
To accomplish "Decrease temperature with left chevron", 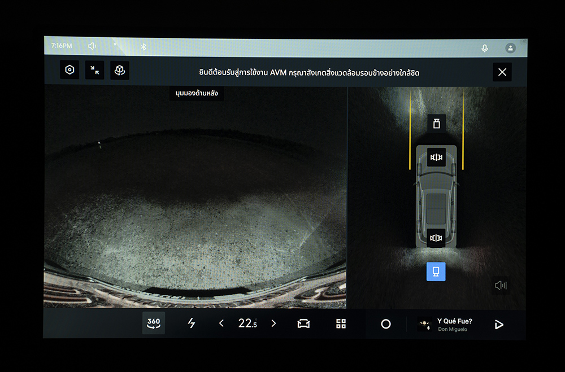I will (221, 323).
